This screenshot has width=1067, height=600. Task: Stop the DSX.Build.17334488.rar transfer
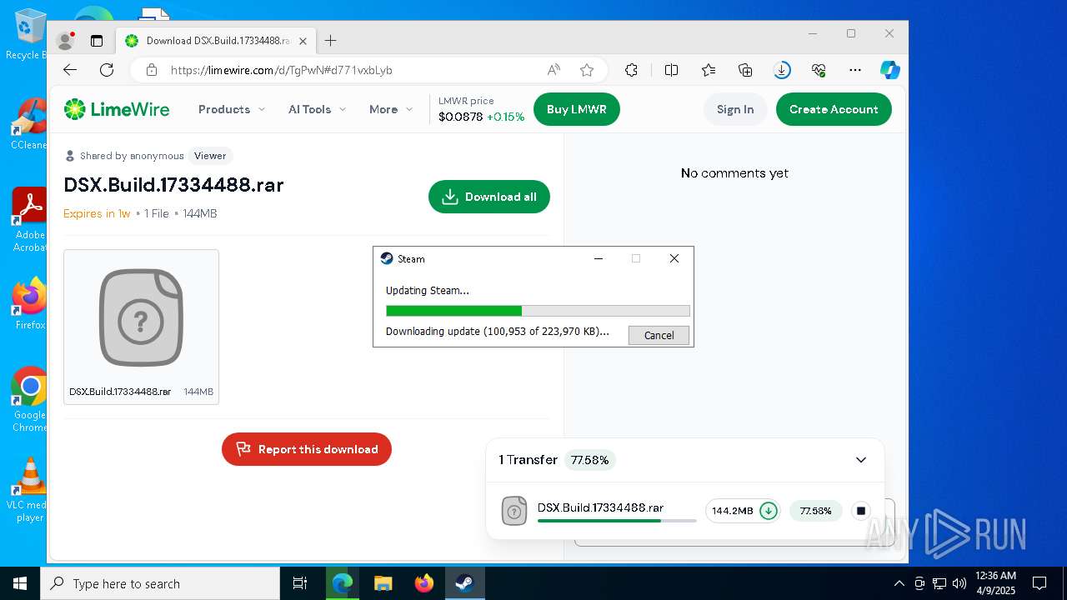(862, 511)
